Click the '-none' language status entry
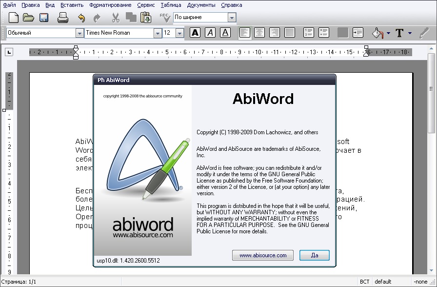 click(420, 282)
